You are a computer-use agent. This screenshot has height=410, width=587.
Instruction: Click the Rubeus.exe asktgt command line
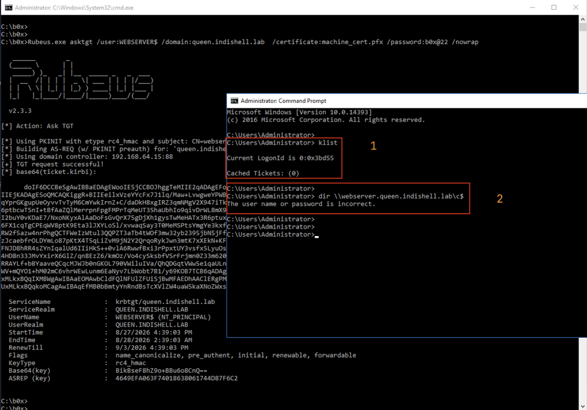pyautogui.click(x=240, y=42)
